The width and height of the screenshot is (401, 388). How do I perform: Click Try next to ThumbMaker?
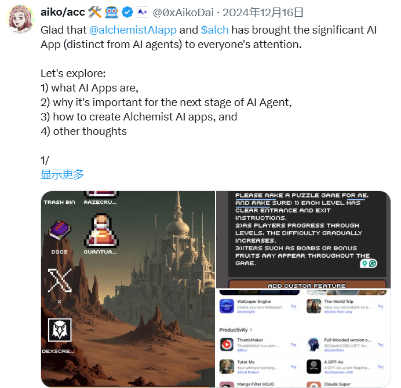293,345
